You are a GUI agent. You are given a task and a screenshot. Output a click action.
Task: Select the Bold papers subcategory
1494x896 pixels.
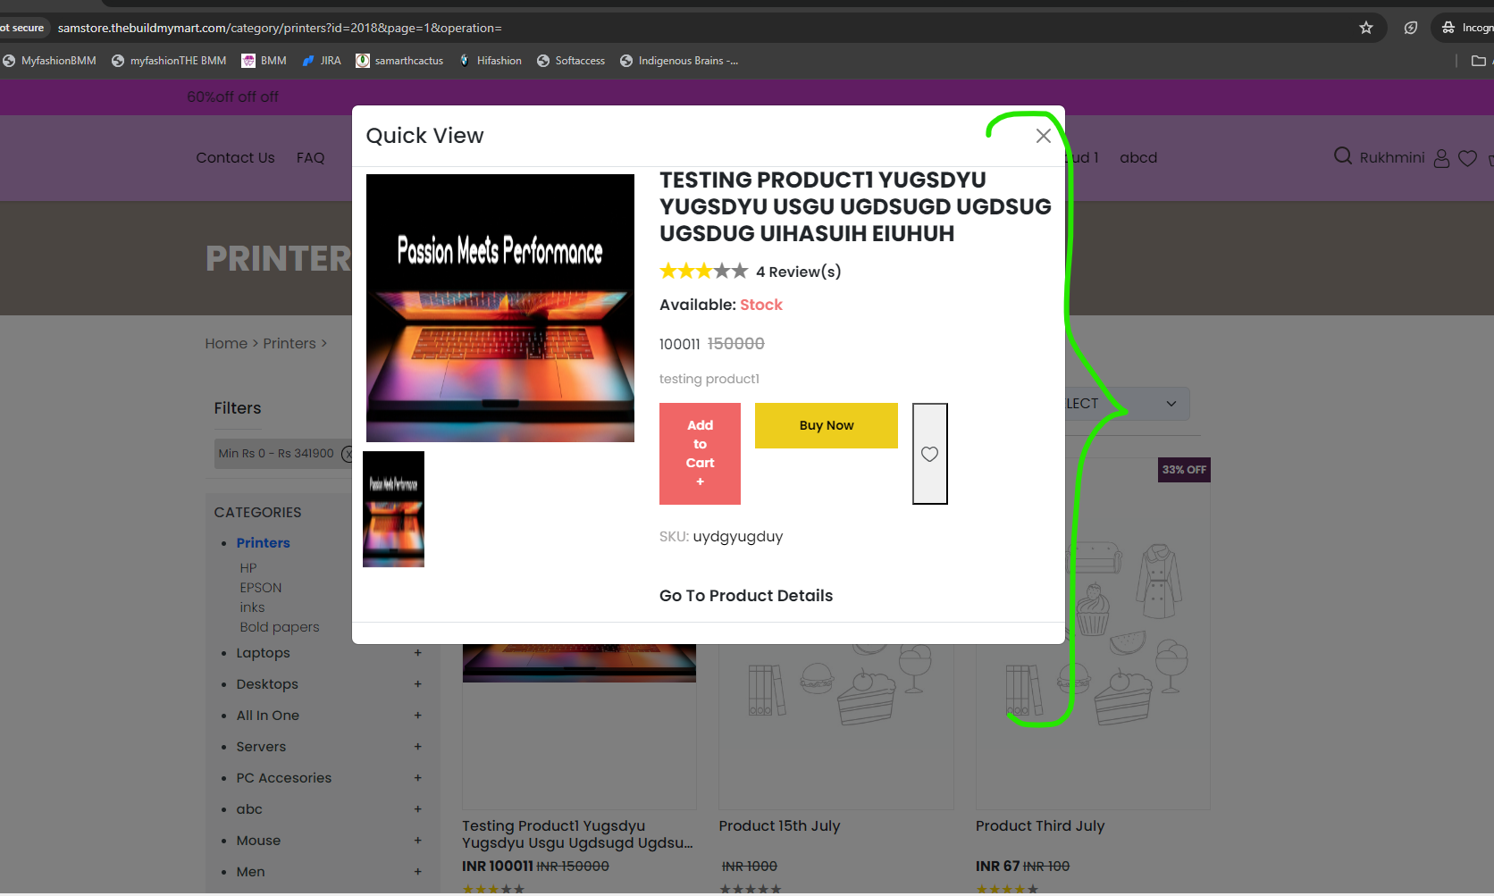(x=280, y=627)
